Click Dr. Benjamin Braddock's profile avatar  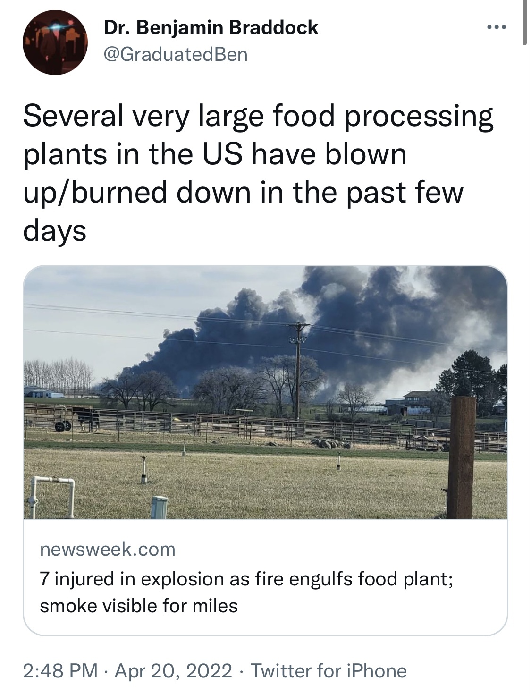55,42
